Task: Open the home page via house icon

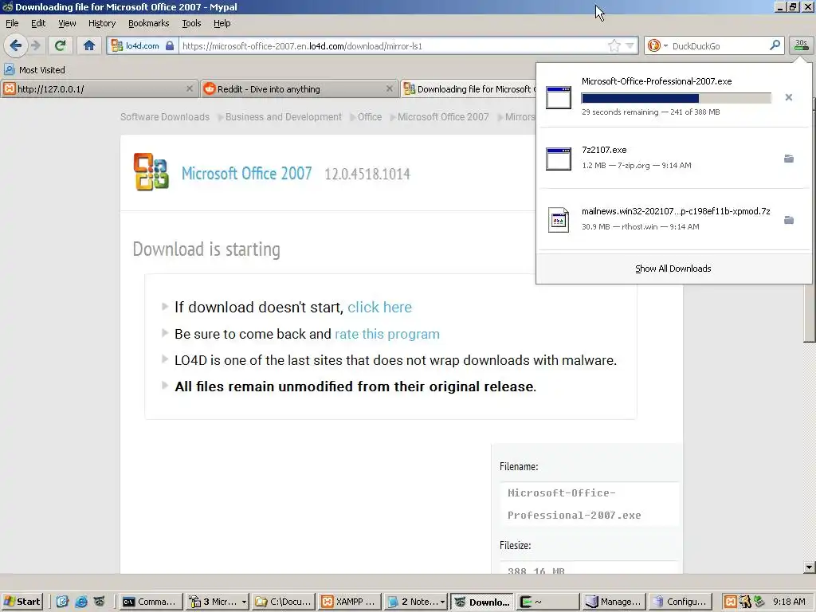Action: click(x=89, y=45)
